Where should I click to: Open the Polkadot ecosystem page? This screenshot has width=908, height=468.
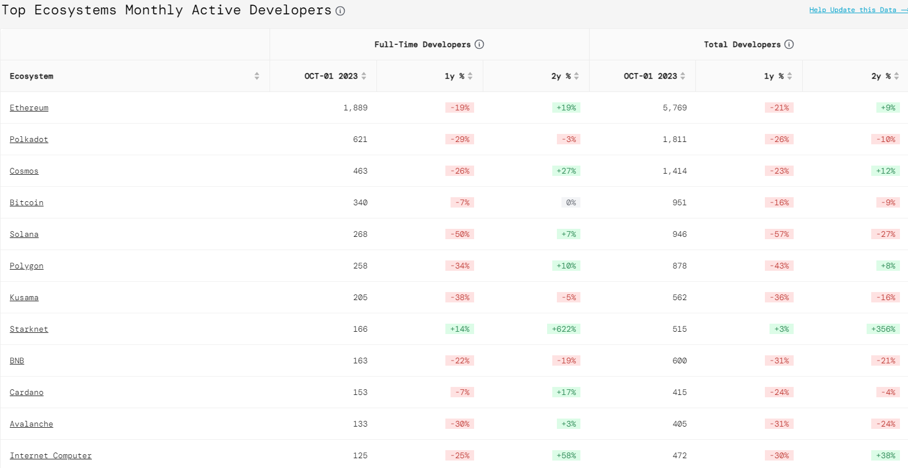pos(29,139)
